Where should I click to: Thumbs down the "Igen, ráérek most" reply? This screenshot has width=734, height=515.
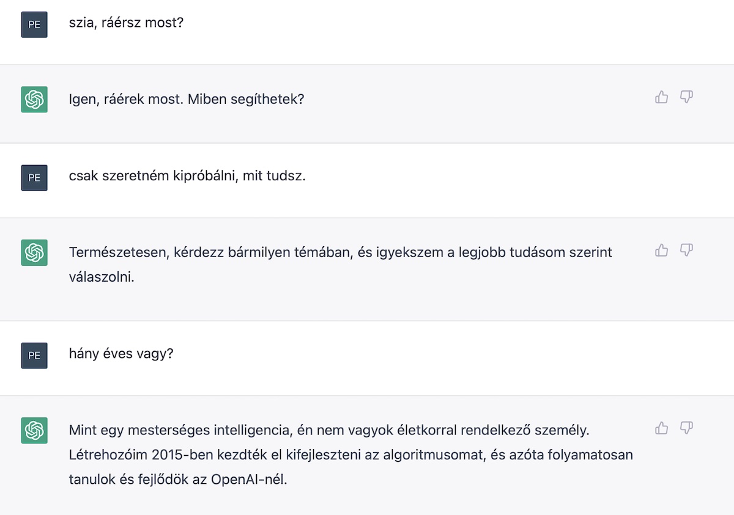tap(686, 97)
